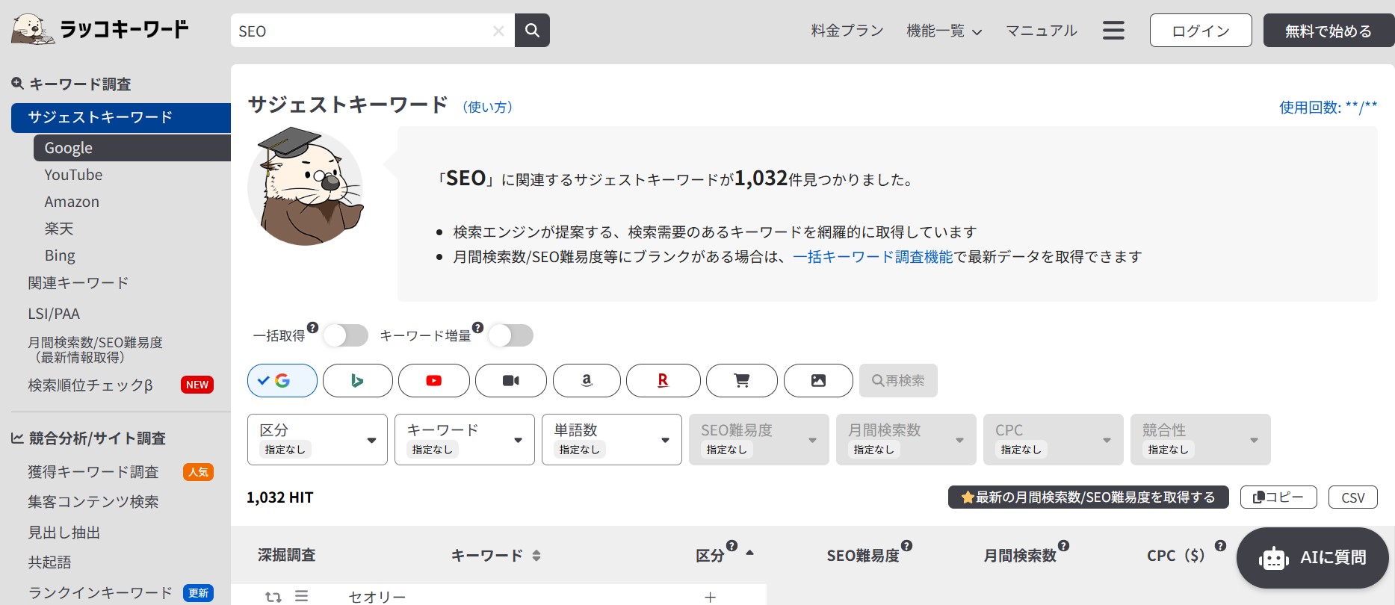
Task: Select Bing in the sidebar
Action: coord(60,255)
